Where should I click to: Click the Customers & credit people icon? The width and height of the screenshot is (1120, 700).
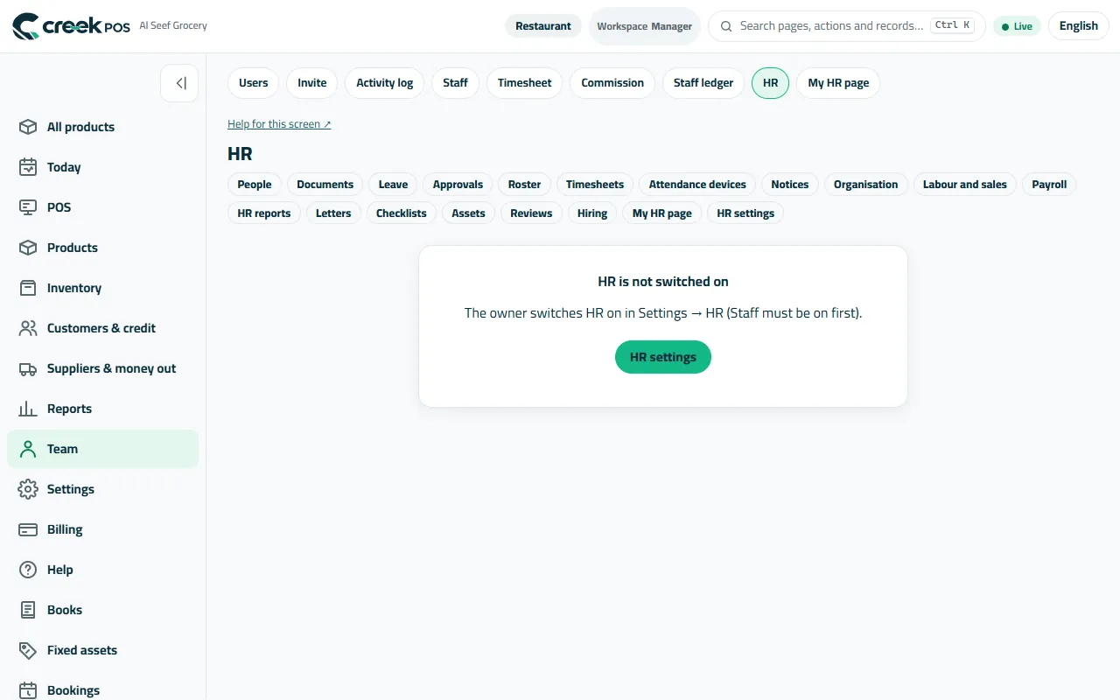(28, 328)
